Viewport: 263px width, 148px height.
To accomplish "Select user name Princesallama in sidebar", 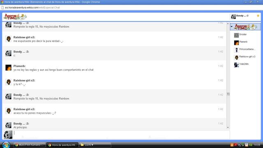I will (x=247, y=49).
